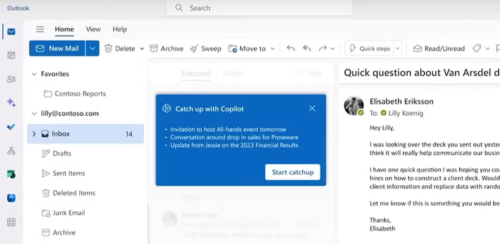
Task: Click the Quick steps lightning button
Action: pos(369,49)
